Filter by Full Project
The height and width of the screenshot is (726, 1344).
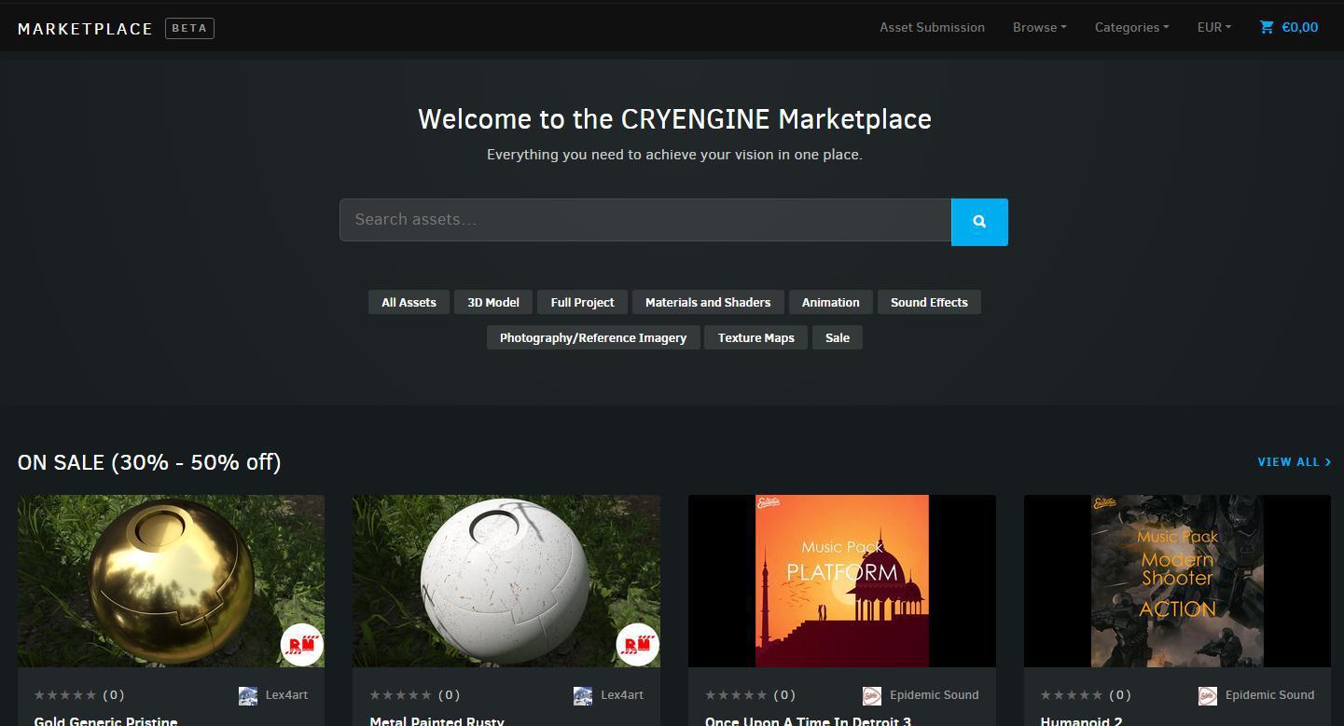tap(582, 302)
